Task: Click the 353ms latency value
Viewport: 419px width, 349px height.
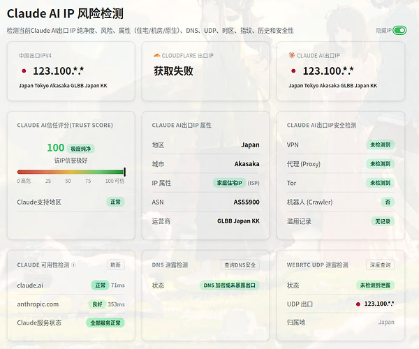Action: click(x=116, y=304)
